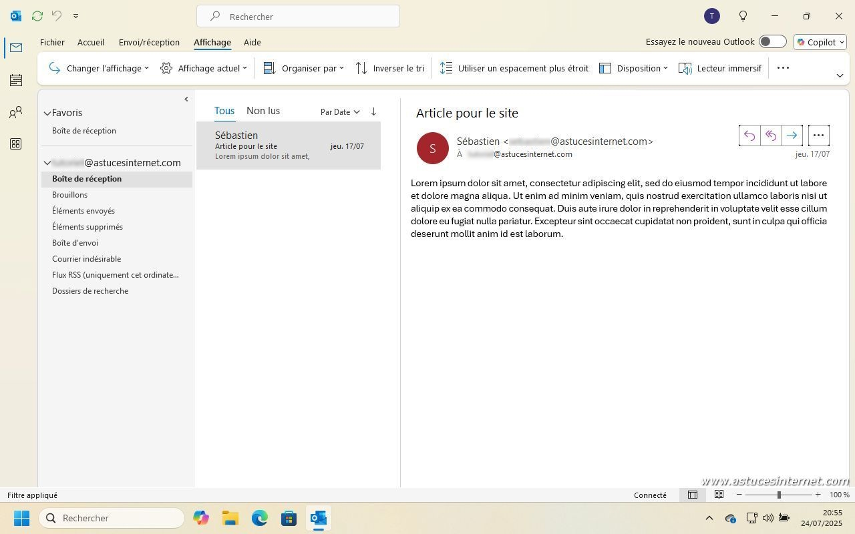Open the More apps grid icon
The image size is (855, 534).
click(x=16, y=144)
